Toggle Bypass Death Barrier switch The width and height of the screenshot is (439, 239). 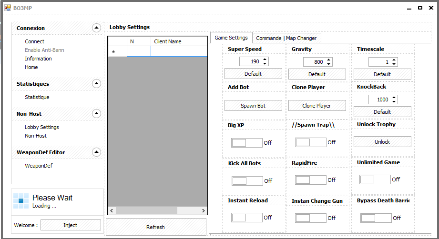tap(376, 218)
